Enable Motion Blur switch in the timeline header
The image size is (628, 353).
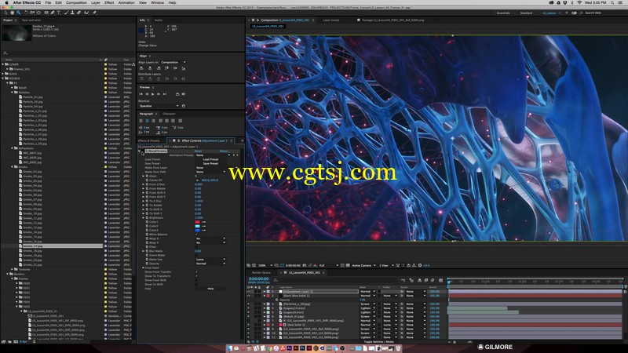click(433, 280)
